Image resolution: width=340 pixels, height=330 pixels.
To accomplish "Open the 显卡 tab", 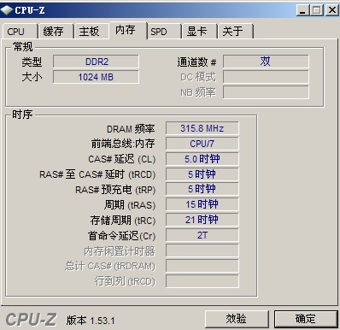I will (200, 32).
